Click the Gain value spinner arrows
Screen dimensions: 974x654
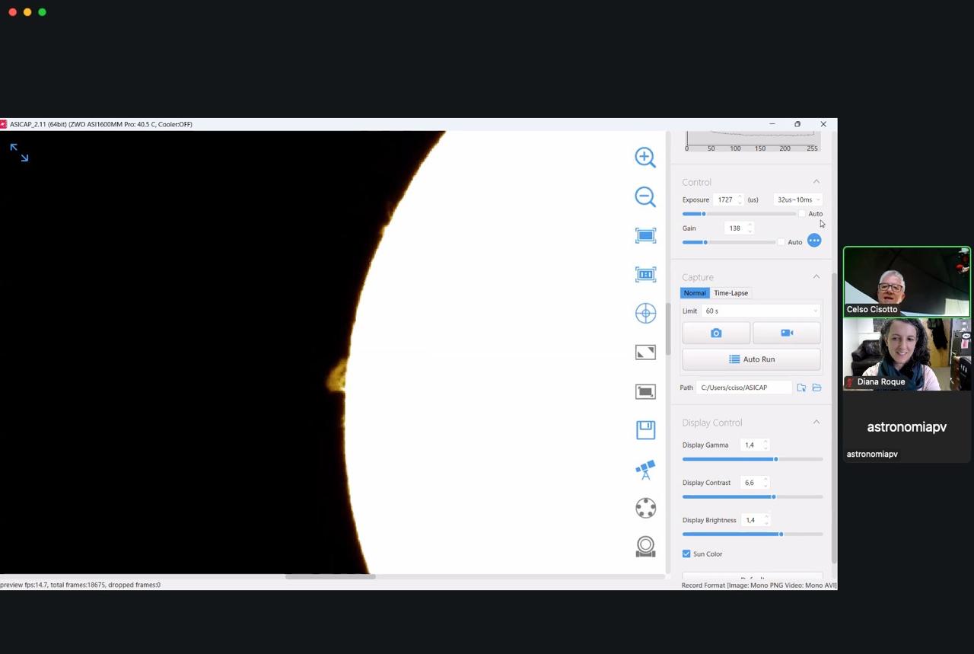pos(750,228)
